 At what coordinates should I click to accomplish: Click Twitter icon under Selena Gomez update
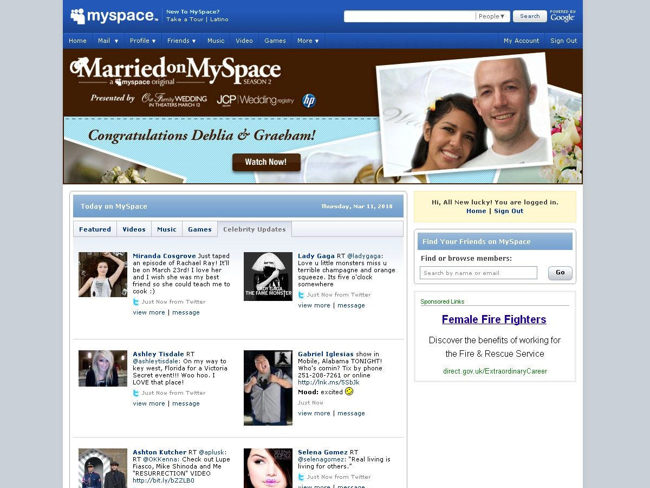click(301, 477)
